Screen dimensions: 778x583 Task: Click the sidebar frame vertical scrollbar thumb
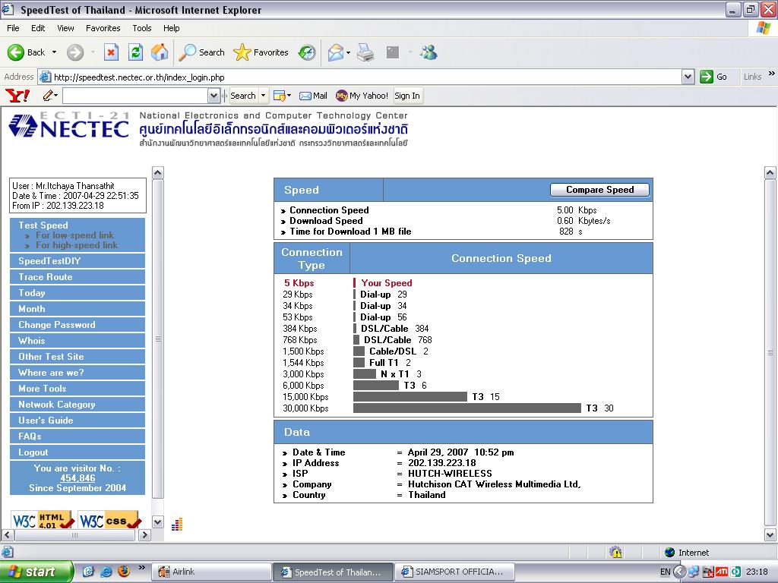pyautogui.click(x=158, y=339)
